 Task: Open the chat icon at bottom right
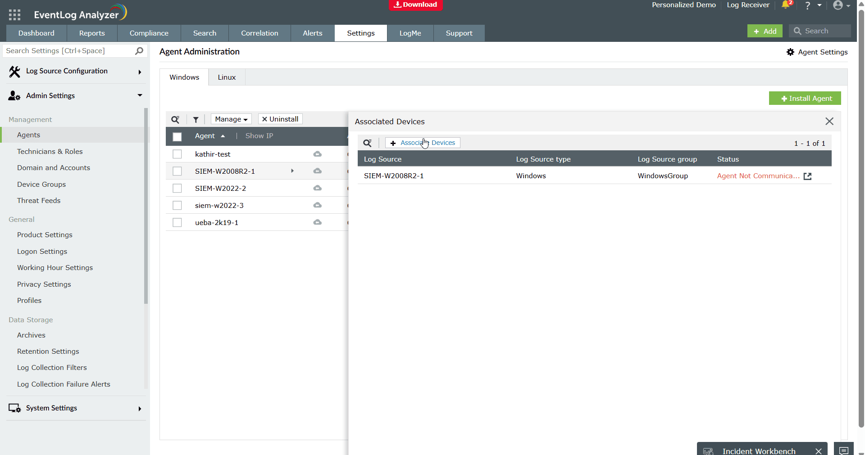[843, 450]
